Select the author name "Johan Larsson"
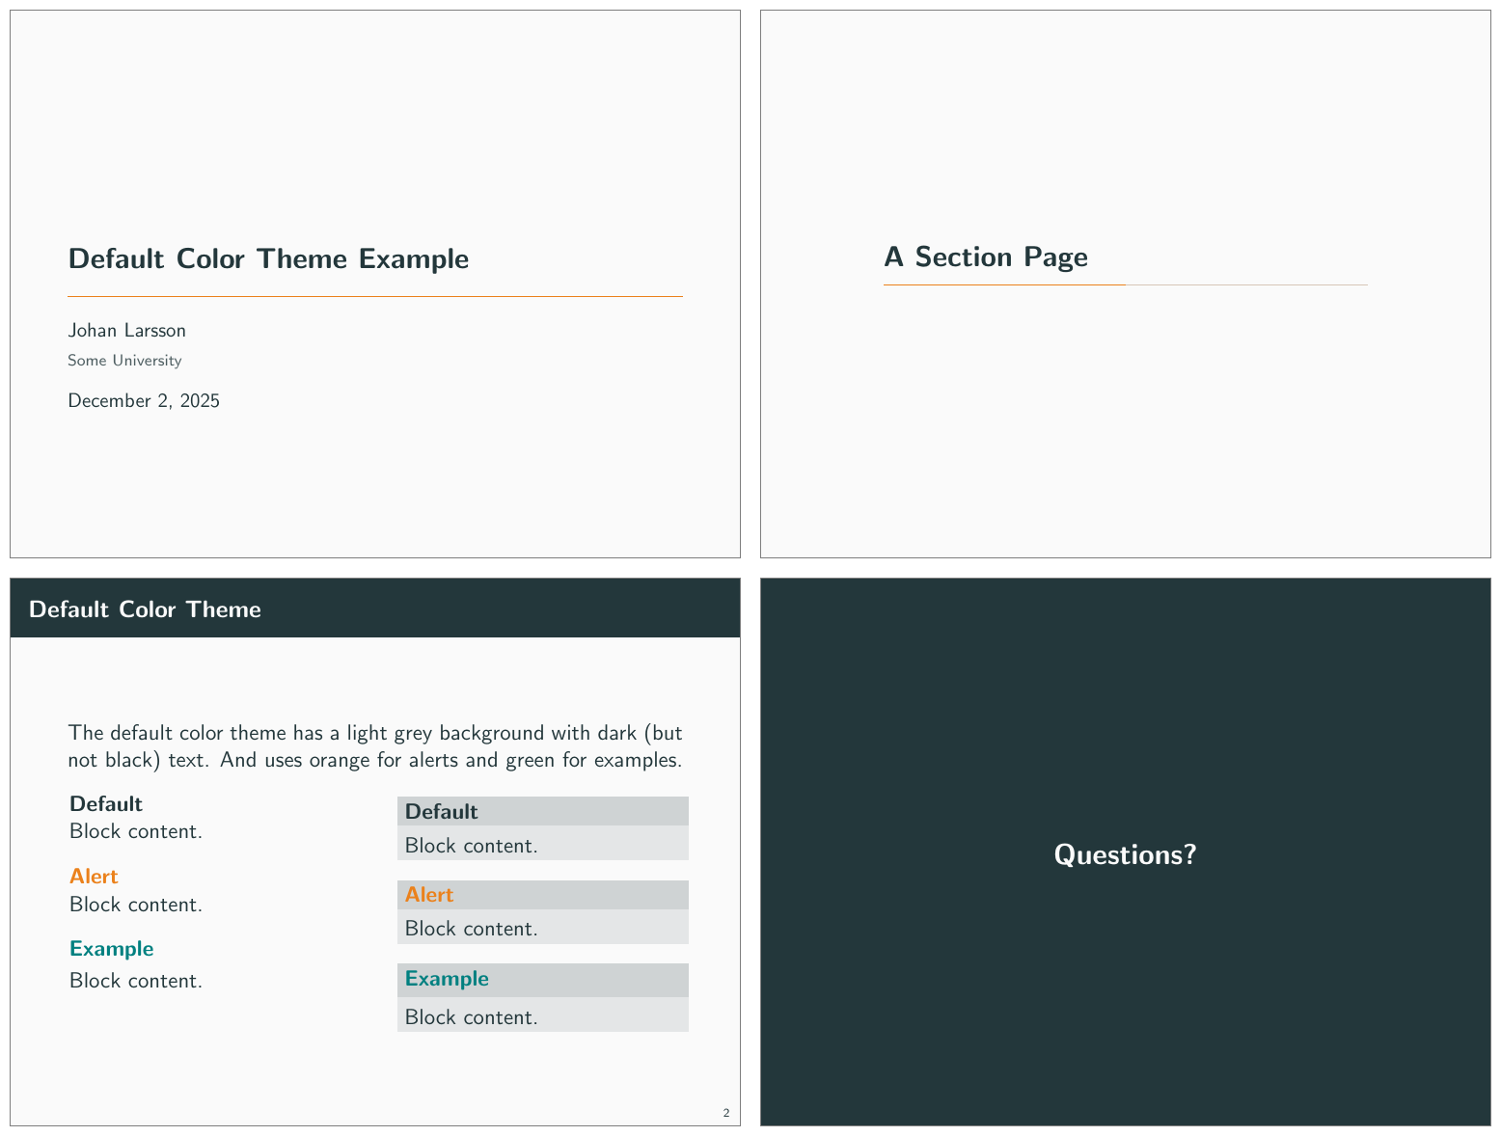This screenshot has height=1136, width=1501. point(126,330)
